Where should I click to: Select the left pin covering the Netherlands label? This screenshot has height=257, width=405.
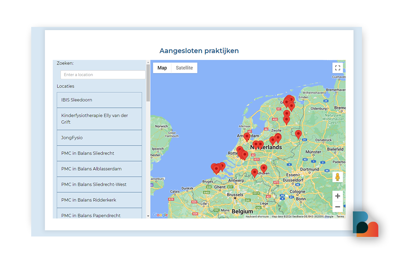[x=256, y=145]
